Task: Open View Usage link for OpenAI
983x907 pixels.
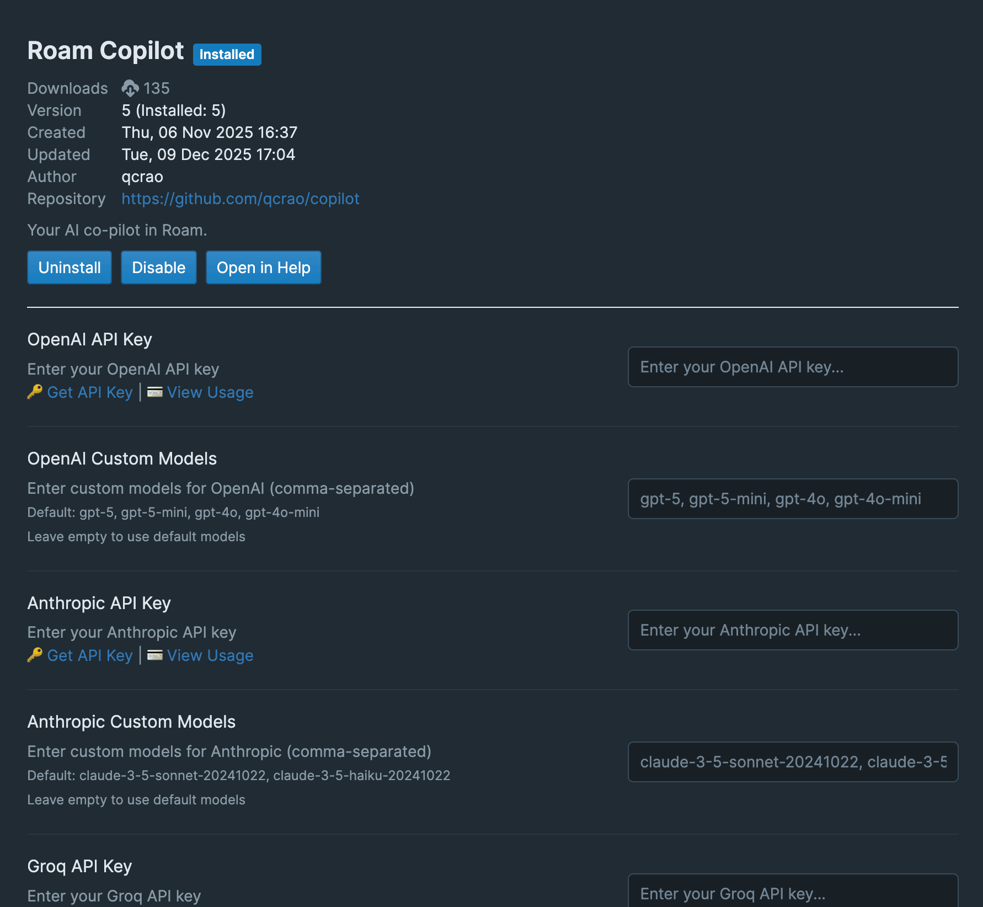Action: (x=210, y=392)
